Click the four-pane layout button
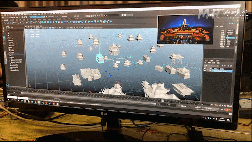Viewport: 252px width, 142px height. 6,57
